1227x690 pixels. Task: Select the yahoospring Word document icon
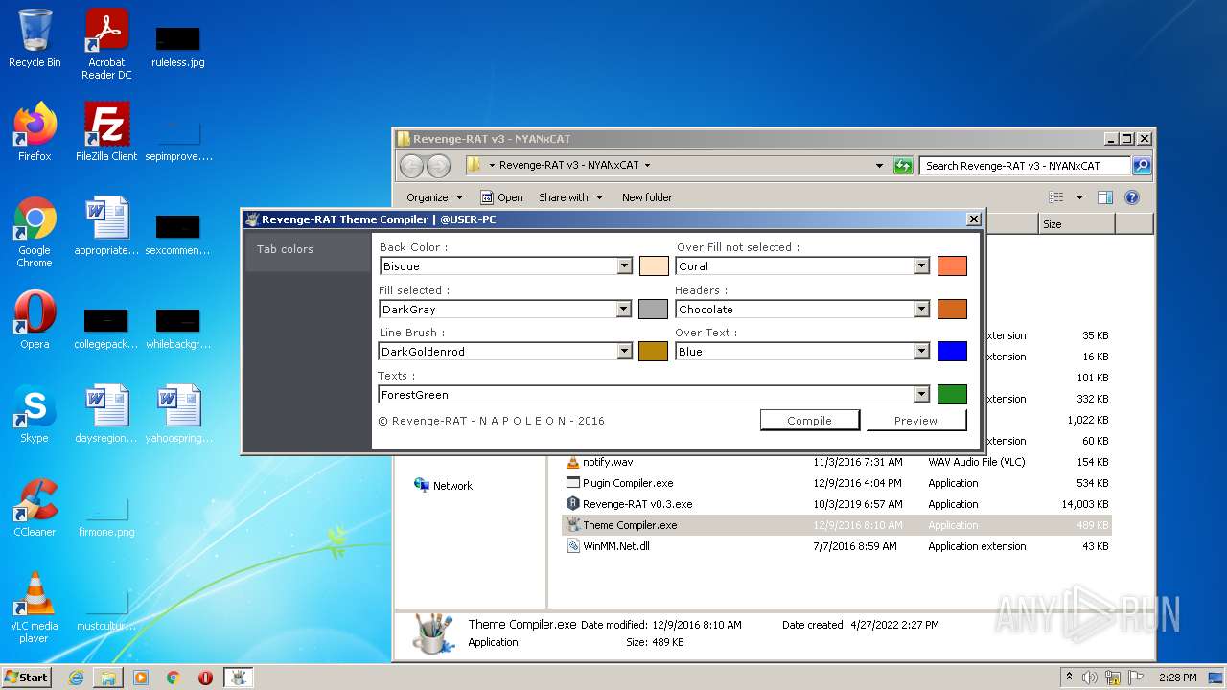point(178,414)
